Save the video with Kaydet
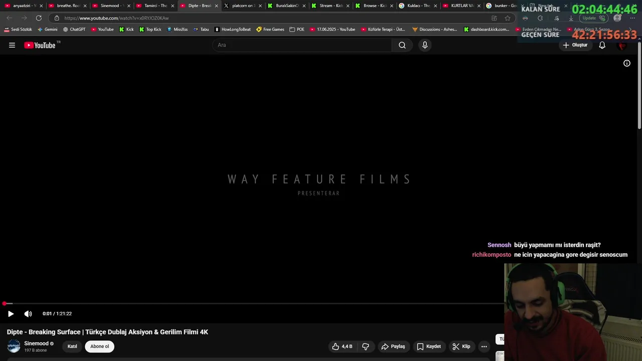Image resolution: width=642 pixels, height=361 pixels. tap(429, 346)
